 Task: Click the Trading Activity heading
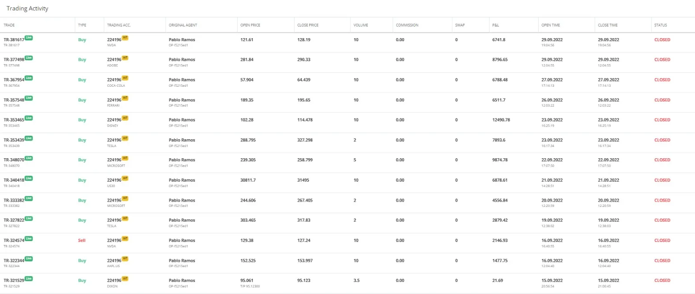pyautogui.click(x=27, y=9)
